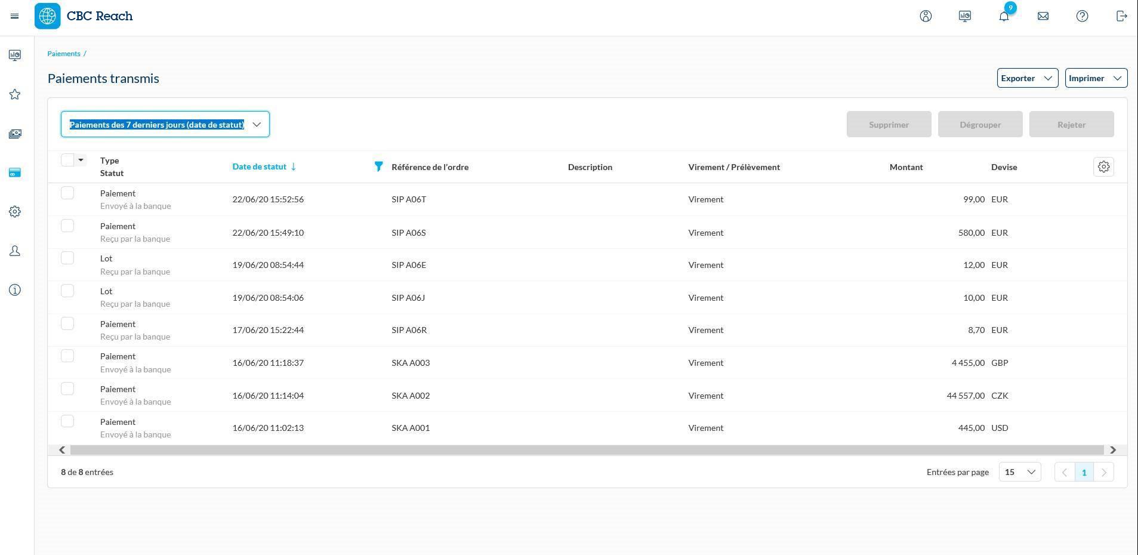Click the Paiements breadcrumb link
Viewport: 1138px width, 555px height.
click(64, 54)
